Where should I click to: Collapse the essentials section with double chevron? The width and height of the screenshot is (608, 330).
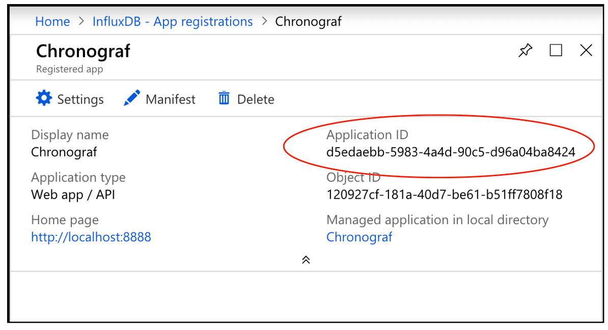click(x=306, y=260)
